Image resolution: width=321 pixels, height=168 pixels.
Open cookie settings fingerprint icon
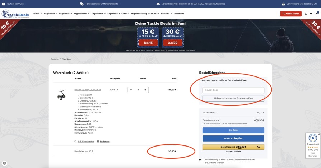pos(5,163)
